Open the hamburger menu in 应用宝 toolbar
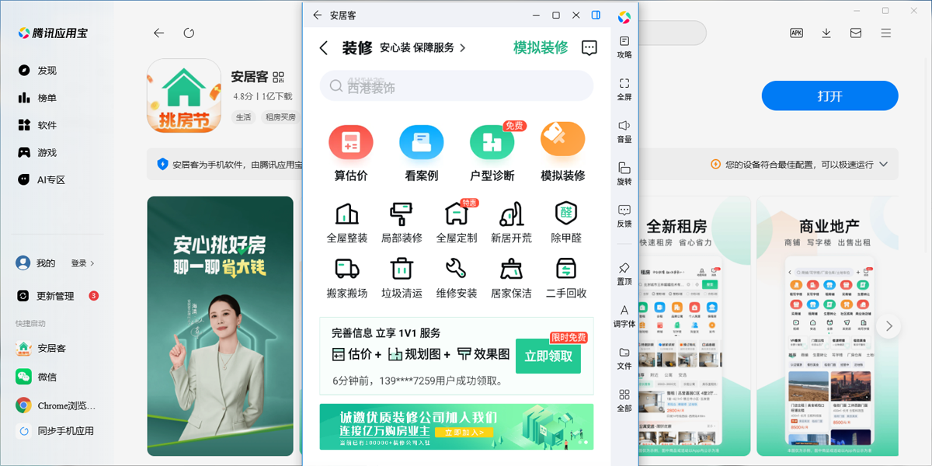The height and width of the screenshot is (466, 932). tap(886, 33)
